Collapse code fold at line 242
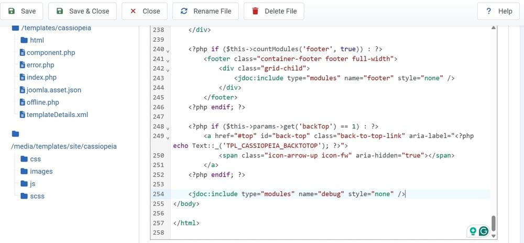The image size is (524, 243). click(x=168, y=70)
